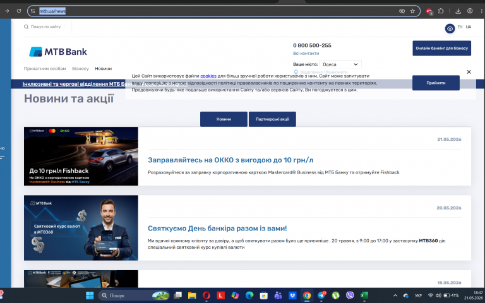The width and height of the screenshot is (485, 303).
Task: Open the red L app on taskbar
Action: tap(220, 295)
